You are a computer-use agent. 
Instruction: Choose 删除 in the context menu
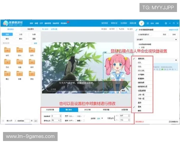pos(142,111)
